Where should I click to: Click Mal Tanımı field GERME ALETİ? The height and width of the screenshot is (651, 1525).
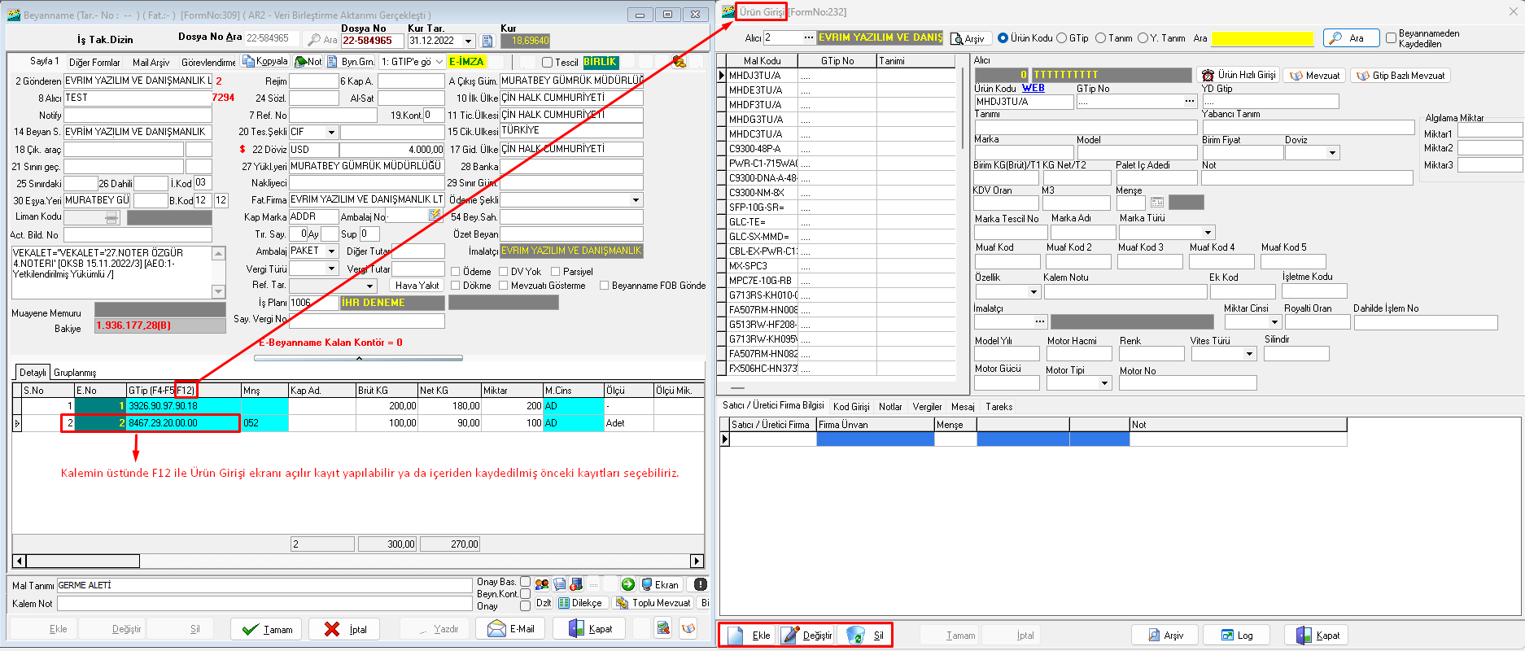click(x=264, y=585)
